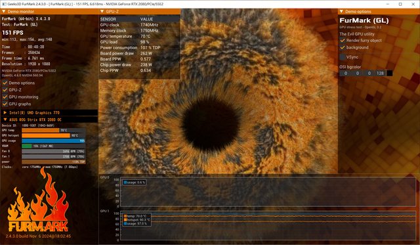Uncheck the GPU-Z checkbox
Viewport: 420px width, 245px height.
click(5, 90)
